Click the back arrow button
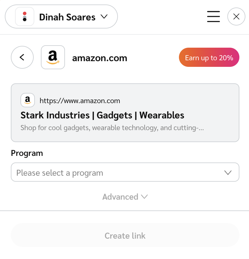 (22, 57)
